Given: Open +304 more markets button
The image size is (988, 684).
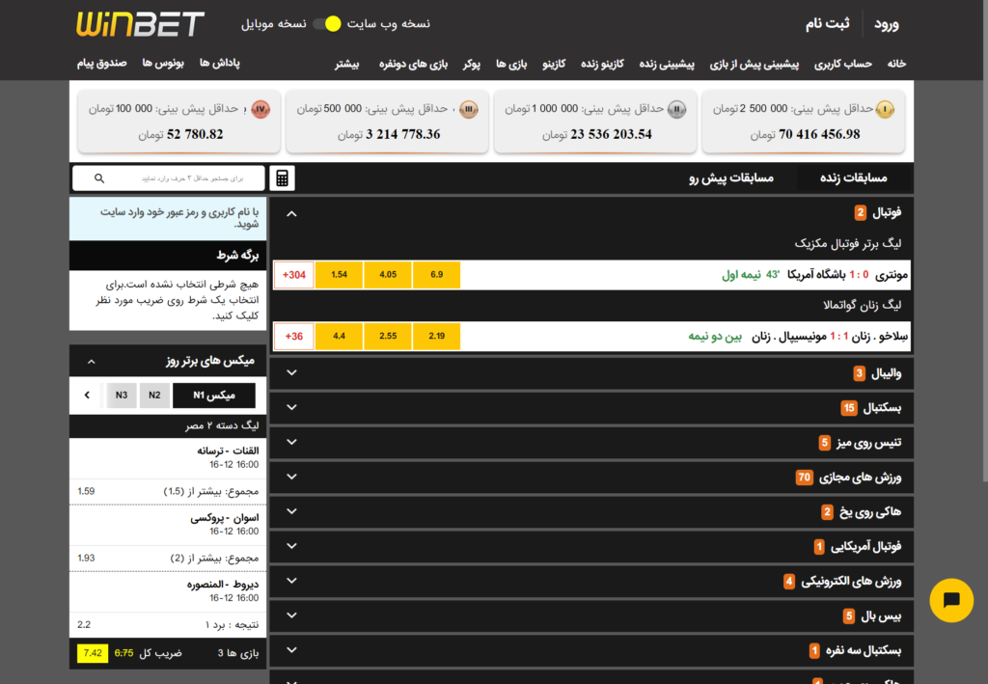Looking at the screenshot, I should (294, 275).
